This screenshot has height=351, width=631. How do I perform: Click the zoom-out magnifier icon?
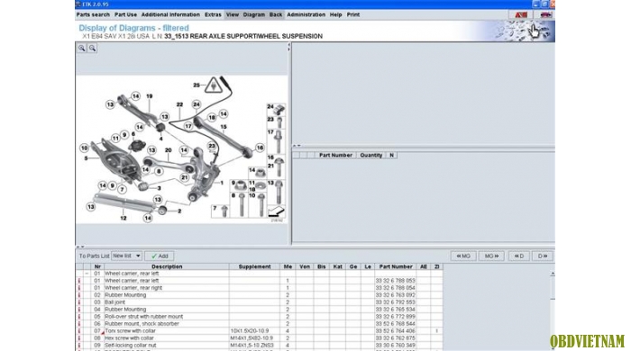click(92, 49)
